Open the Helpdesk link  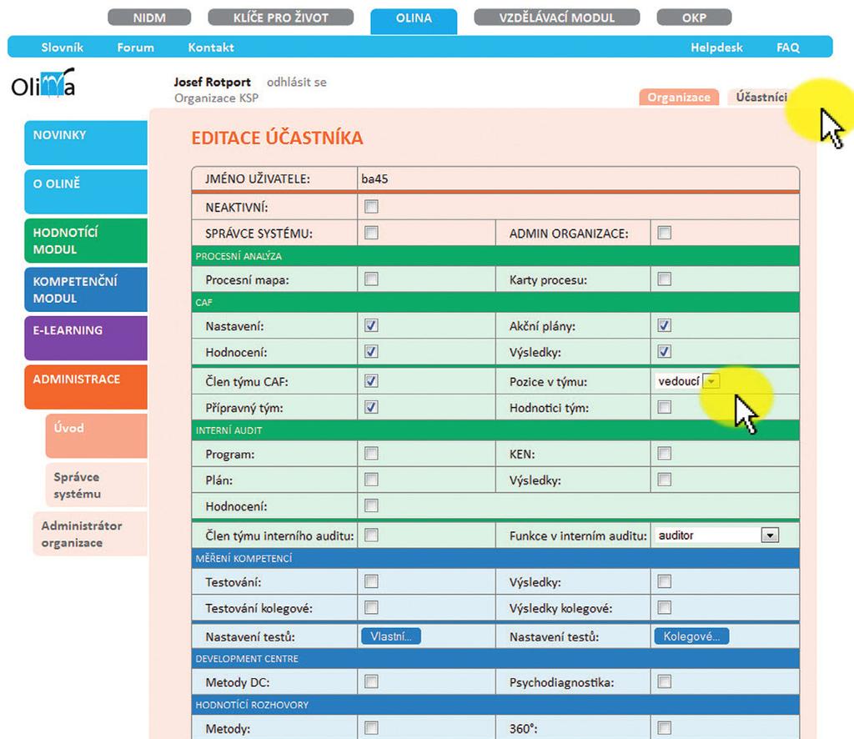pos(716,48)
